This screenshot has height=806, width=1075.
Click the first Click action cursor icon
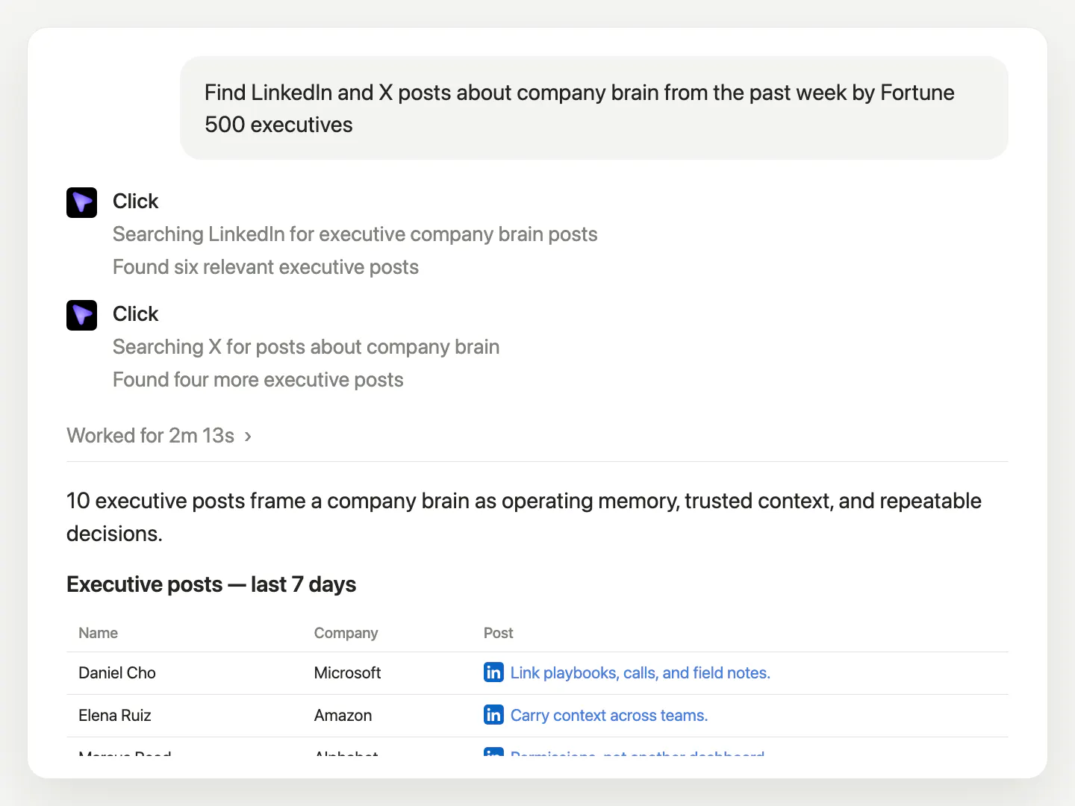81,202
